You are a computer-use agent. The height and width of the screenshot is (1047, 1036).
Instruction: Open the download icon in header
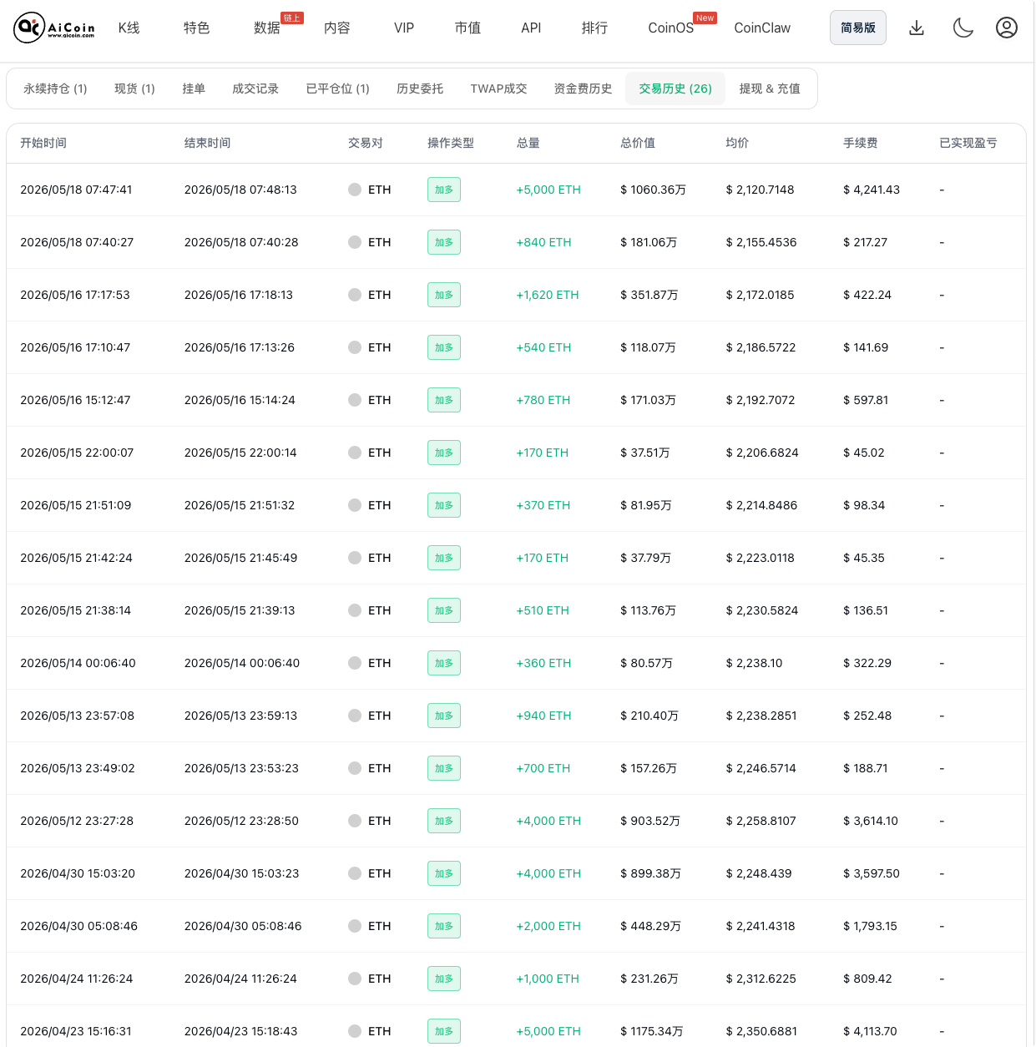click(x=917, y=28)
